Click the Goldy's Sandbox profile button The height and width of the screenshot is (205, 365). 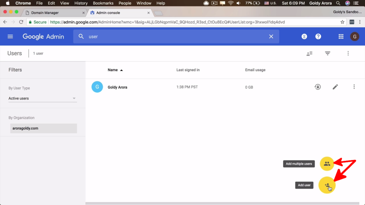tap(347, 12)
